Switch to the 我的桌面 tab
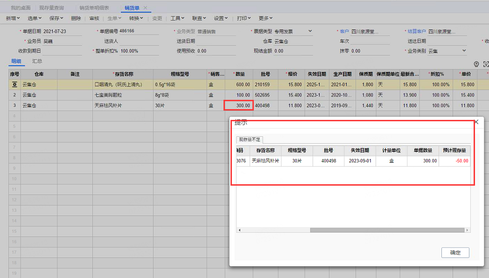This screenshot has height=278, width=489. click(21, 8)
